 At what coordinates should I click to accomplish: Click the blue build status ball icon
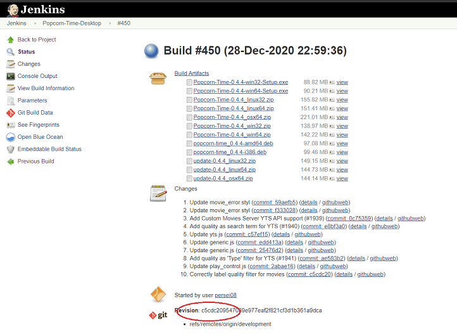point(151,51)
